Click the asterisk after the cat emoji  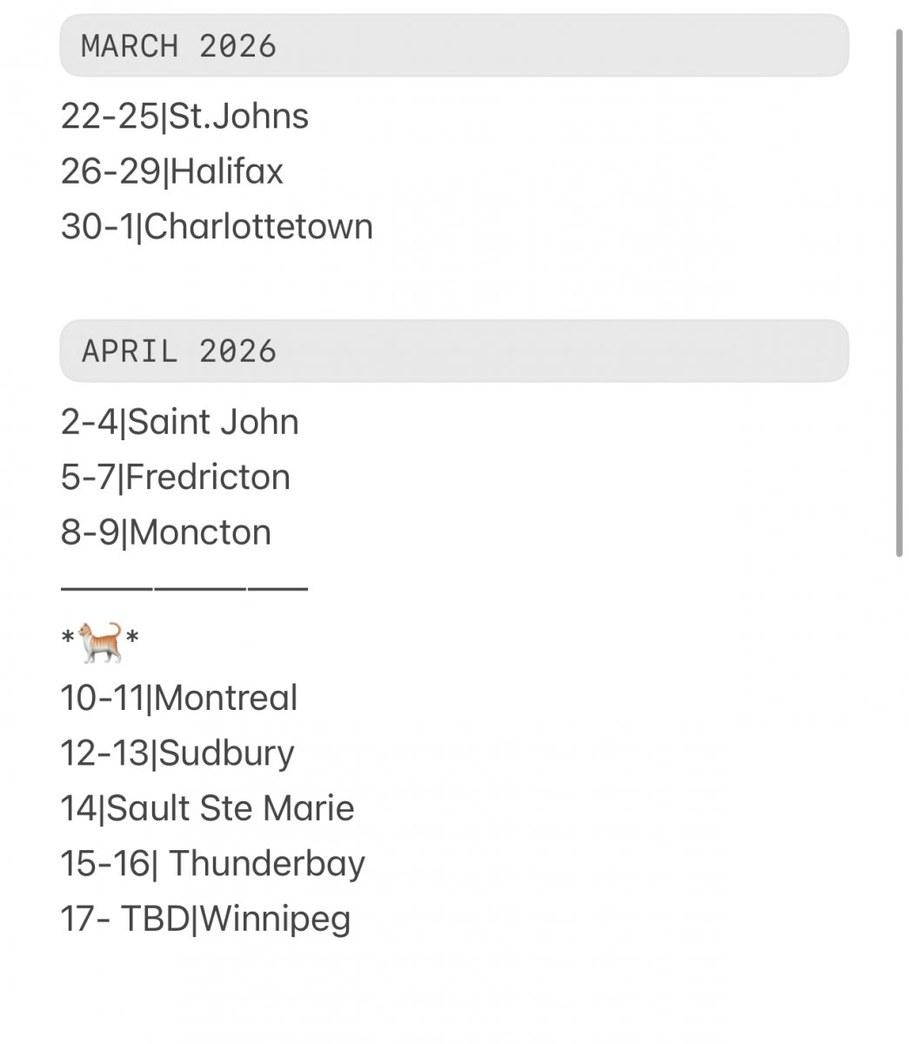tap(132, 639)
